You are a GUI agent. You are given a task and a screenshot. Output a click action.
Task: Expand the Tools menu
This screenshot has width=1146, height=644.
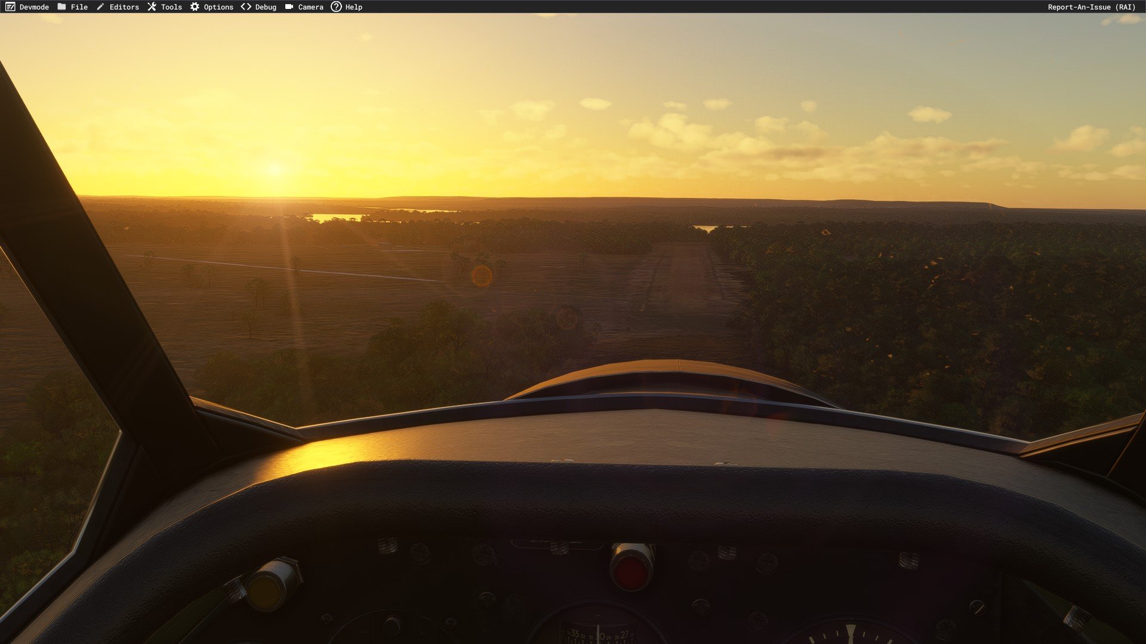(171, 7)
